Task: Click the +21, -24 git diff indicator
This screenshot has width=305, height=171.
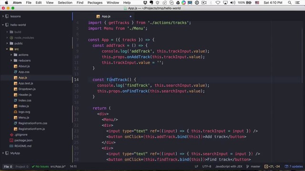Action: coord(272,166)
